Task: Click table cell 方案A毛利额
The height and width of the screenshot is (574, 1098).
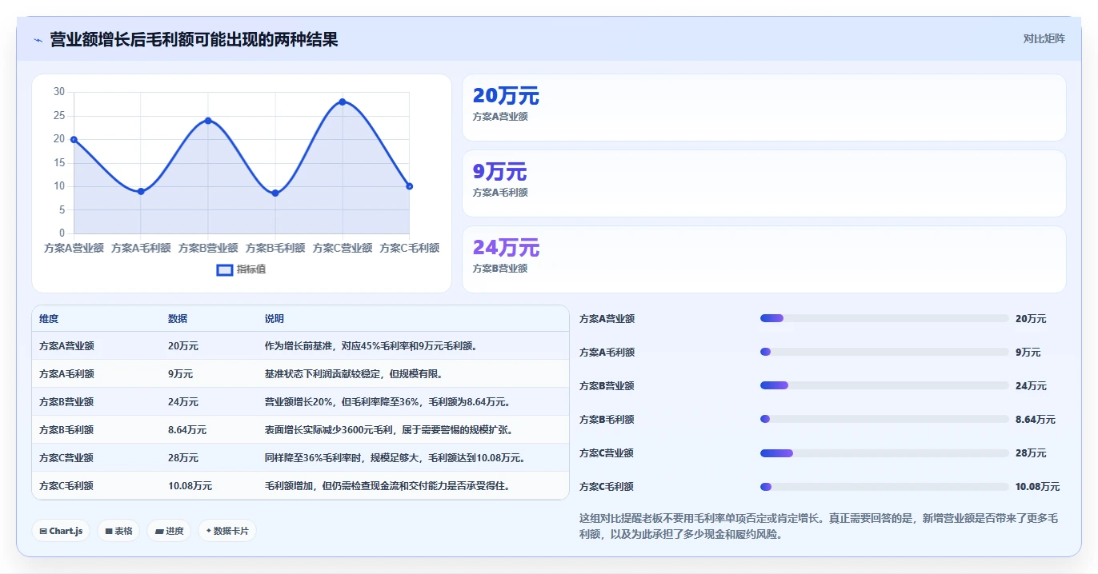Action: pos(66,374)
